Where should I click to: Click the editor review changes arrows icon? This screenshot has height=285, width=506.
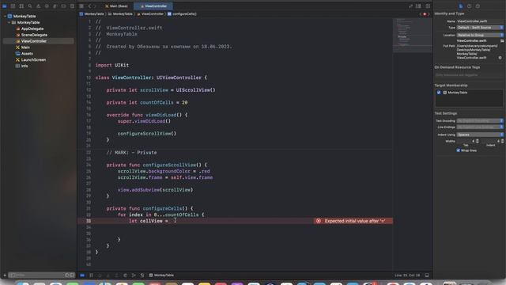[x=410, y=6]
